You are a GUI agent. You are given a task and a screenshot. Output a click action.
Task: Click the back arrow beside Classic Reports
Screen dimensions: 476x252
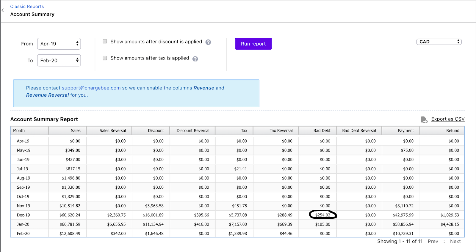3,10
